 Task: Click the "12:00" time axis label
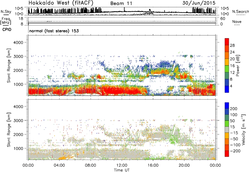point(122,165)
